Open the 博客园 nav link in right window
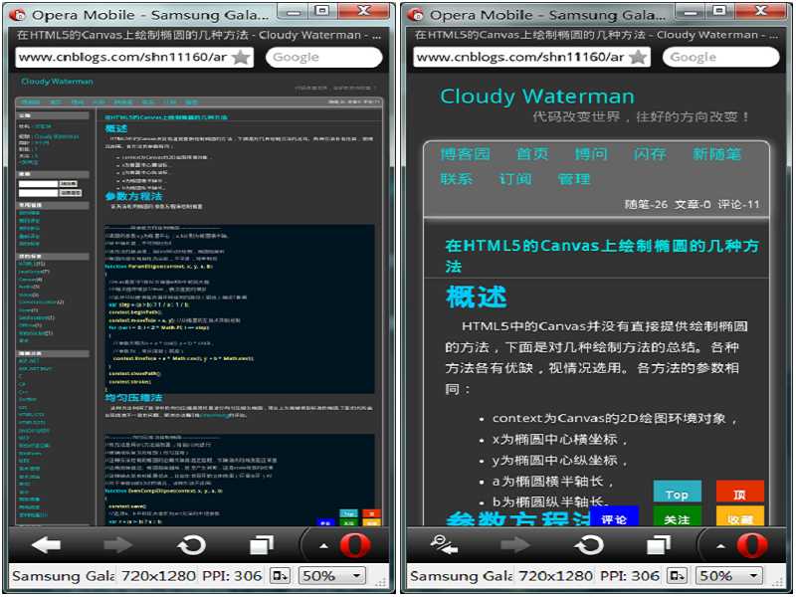Screen dimensions: 796x597 (x=465, y=154)
